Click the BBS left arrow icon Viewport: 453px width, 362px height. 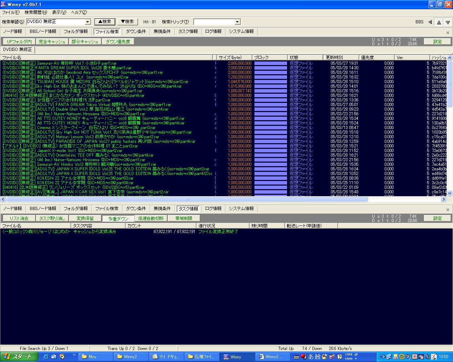430,22
